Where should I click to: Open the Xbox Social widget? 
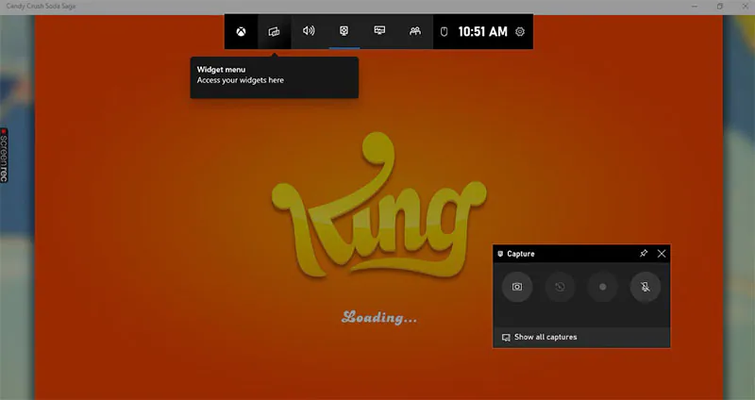coord(414,31)
